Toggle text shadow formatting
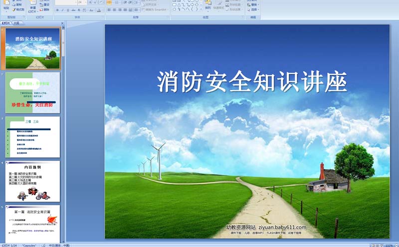Image resolution: width=399 pixels, height=247 pixels. [x=79, y=10]
